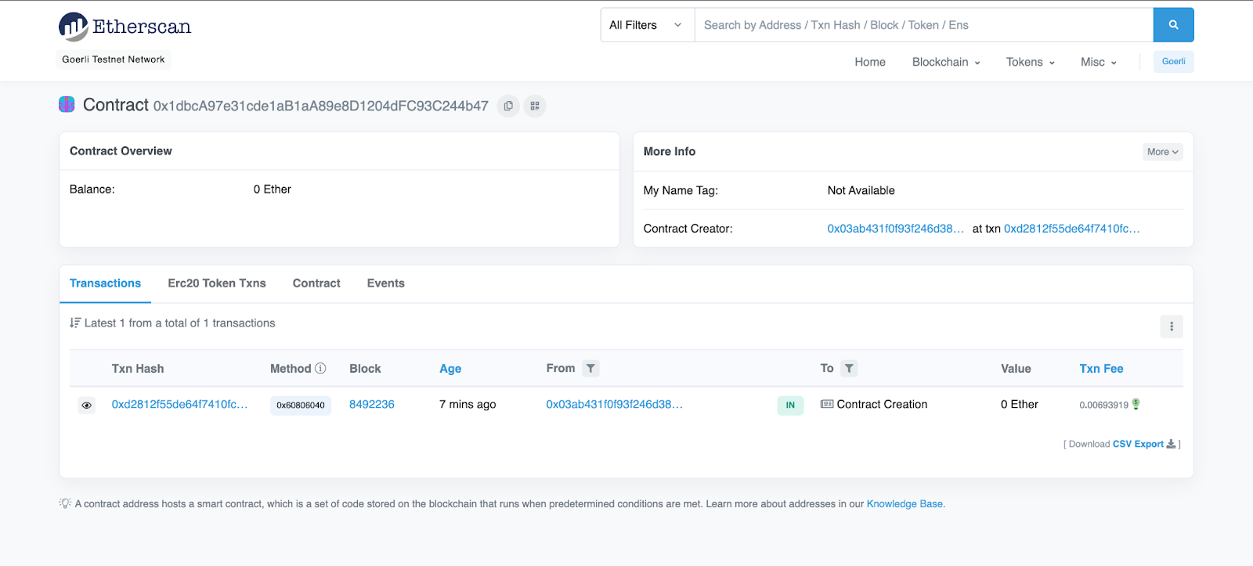Click the 0x60806040 method badge

tap(301, 406)
